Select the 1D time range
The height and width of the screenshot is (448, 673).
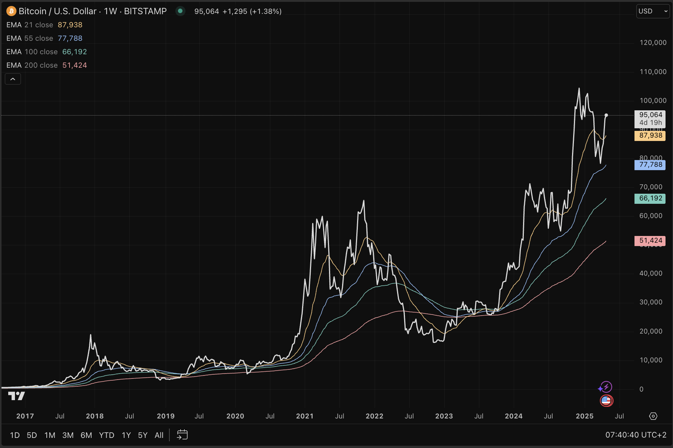tap(15, 435)
